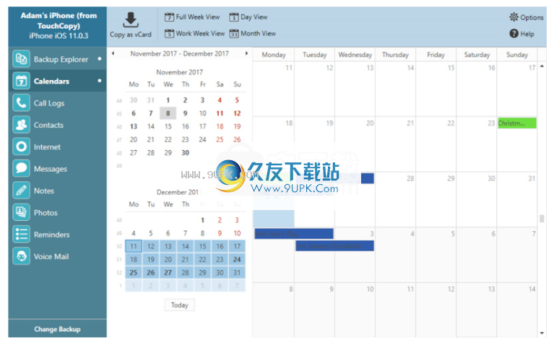Select Call Logs label in sidebar
This screenshot has height=353, width=559.
pyautogui.click(x=49, y=103)
